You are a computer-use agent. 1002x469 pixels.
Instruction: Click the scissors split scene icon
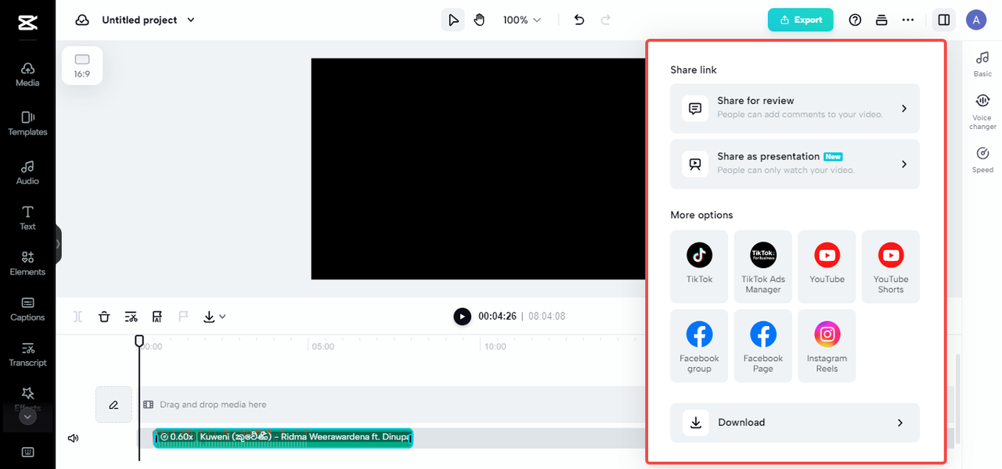click(131, 317)
